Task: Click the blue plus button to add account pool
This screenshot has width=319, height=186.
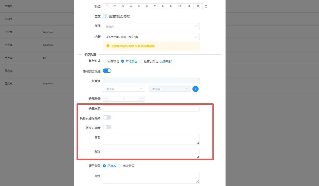Action: [x=195, y=89]
